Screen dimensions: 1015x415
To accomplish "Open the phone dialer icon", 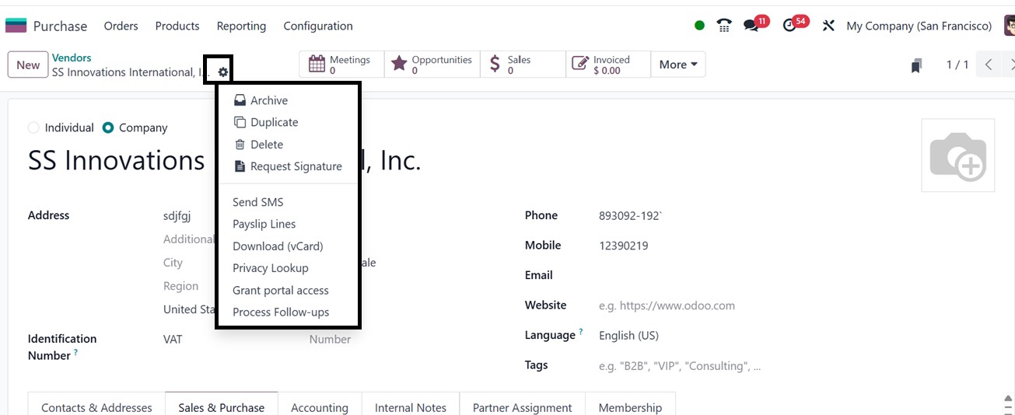I will (724, 26).
